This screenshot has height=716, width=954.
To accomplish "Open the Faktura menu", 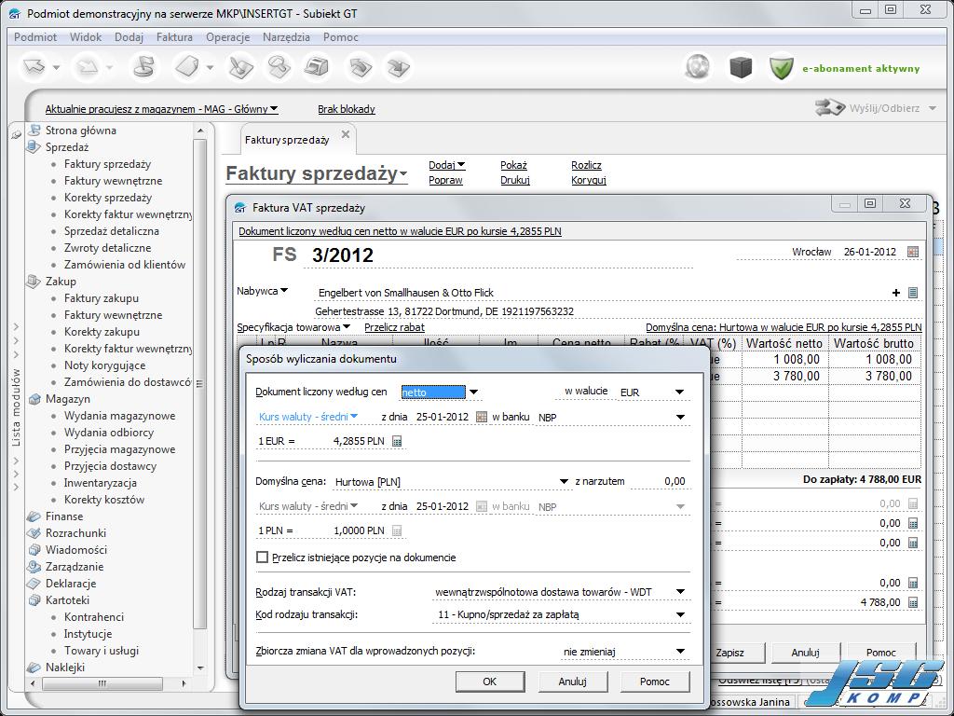I will tap(174, 37).
